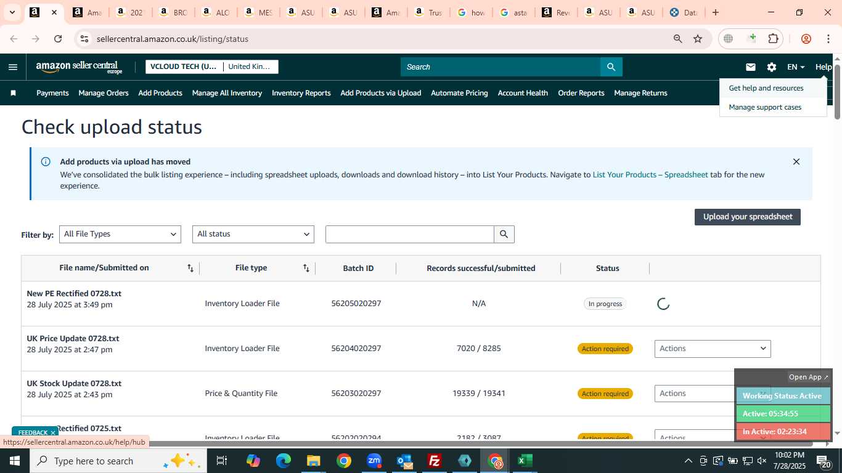842x473 pixels.
Task: Open Account Health menu item
Action: coord(523,93)
